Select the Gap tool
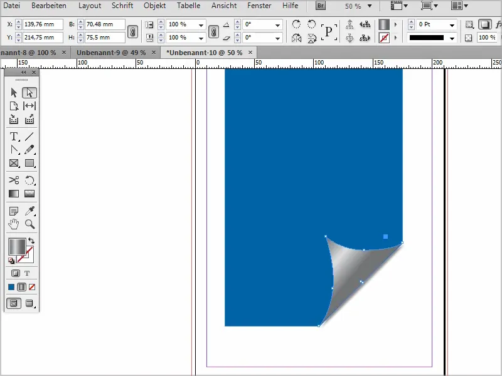Viewport: 502px width, 376px height. click(x=29, y=106)
